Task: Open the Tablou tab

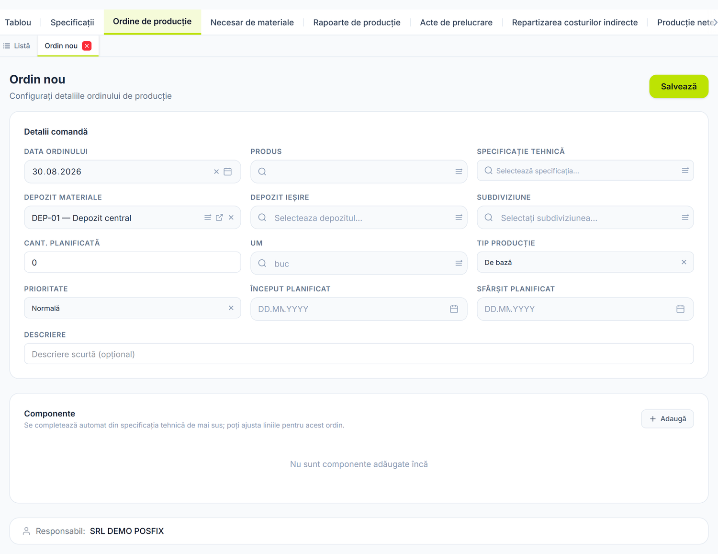Action: pyautogui.click(x=18, y=23)
